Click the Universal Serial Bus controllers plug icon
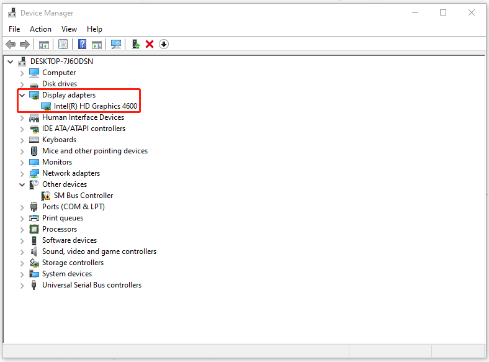 click(34, 285)
